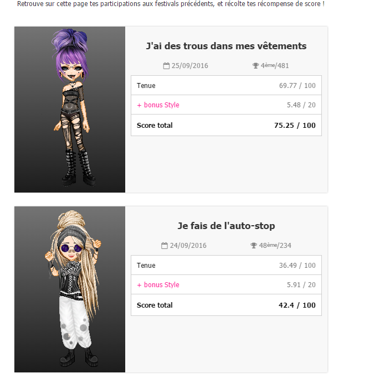Click the Tenue score 69.77 / 100
Viewport: 369px width, 384px height.
297,86
